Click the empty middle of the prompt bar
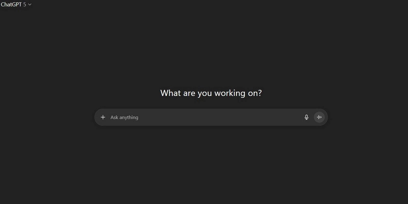408x204 pixels. tap(219, 117)
